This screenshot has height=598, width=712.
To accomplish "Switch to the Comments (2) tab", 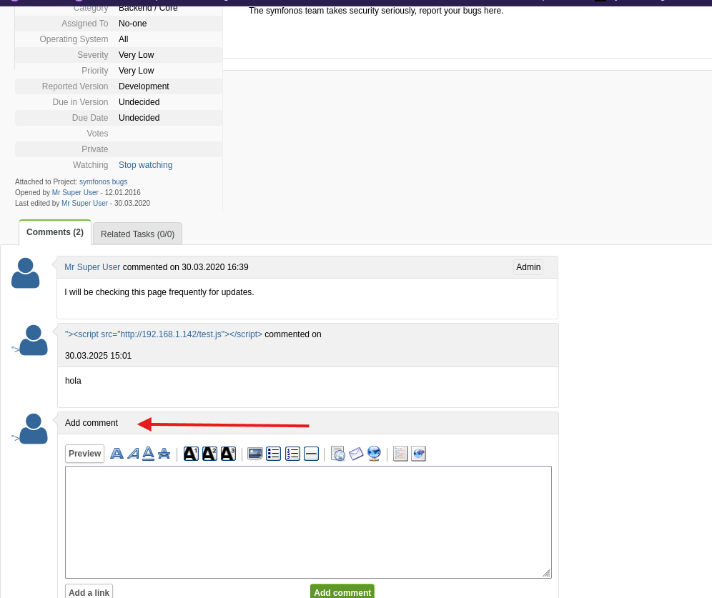I will click(55, 232).
